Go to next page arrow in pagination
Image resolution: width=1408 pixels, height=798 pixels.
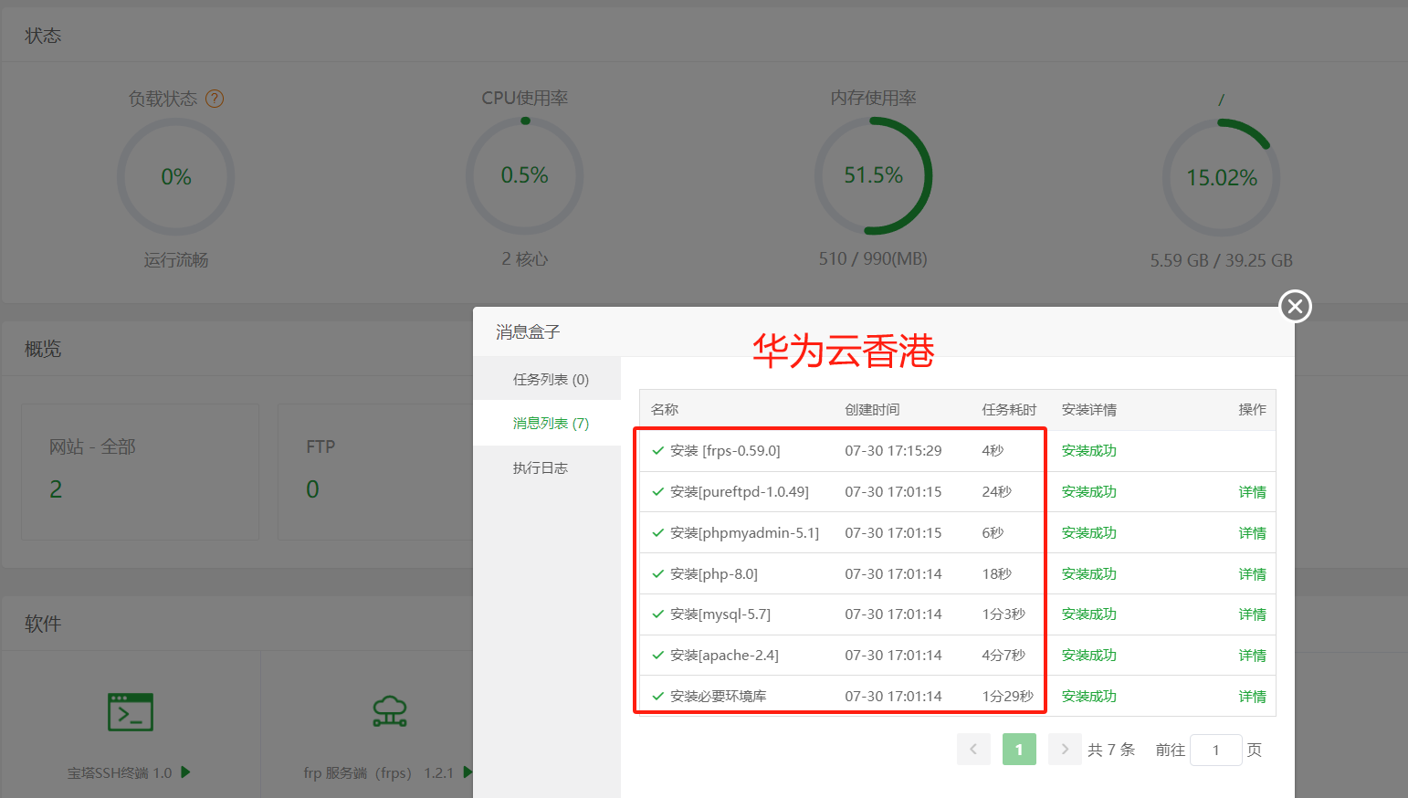point(1065,750)
